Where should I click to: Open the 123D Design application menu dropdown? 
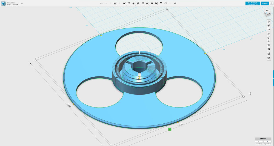pyautogui.click(x=22, y=4)
